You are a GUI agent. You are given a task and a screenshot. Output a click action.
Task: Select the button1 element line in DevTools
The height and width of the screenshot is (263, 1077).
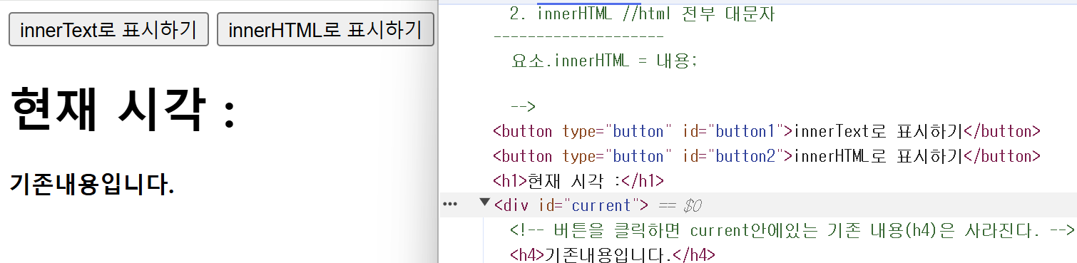coord(767,131)
